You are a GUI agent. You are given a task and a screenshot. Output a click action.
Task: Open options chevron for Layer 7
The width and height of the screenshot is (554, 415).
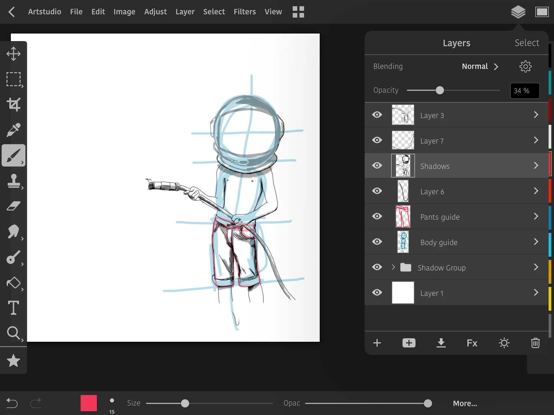point(536,140)
